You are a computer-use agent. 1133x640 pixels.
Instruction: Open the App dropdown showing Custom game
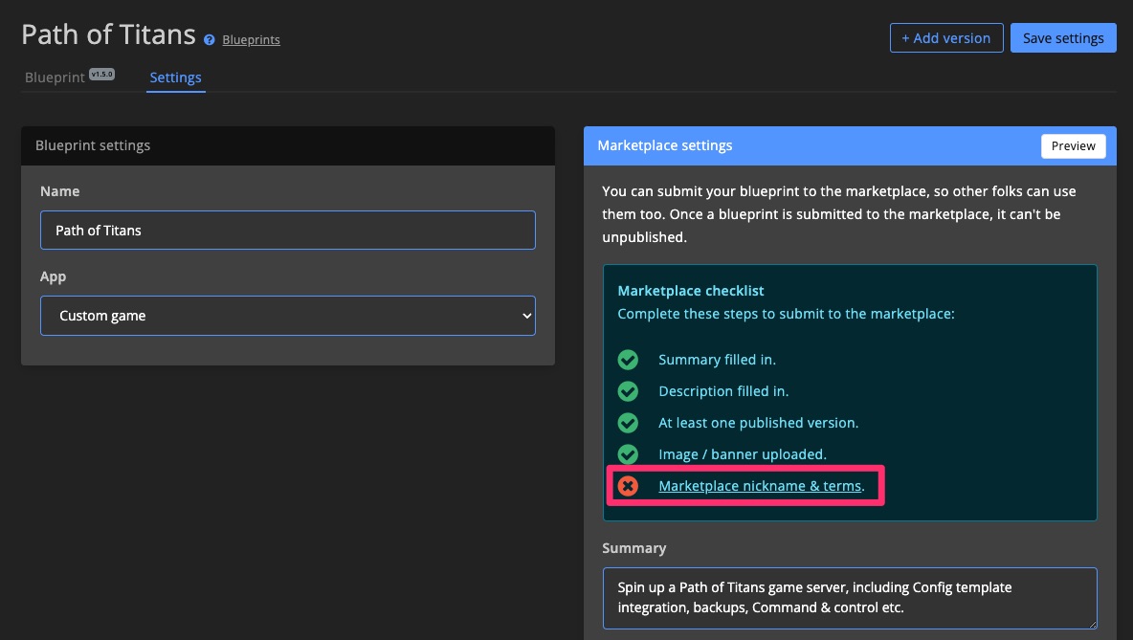287,316
